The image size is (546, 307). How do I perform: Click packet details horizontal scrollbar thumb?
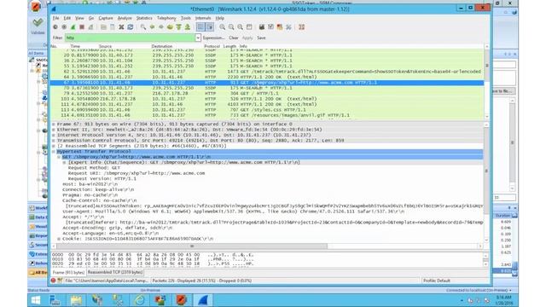[x=192, y=246]
